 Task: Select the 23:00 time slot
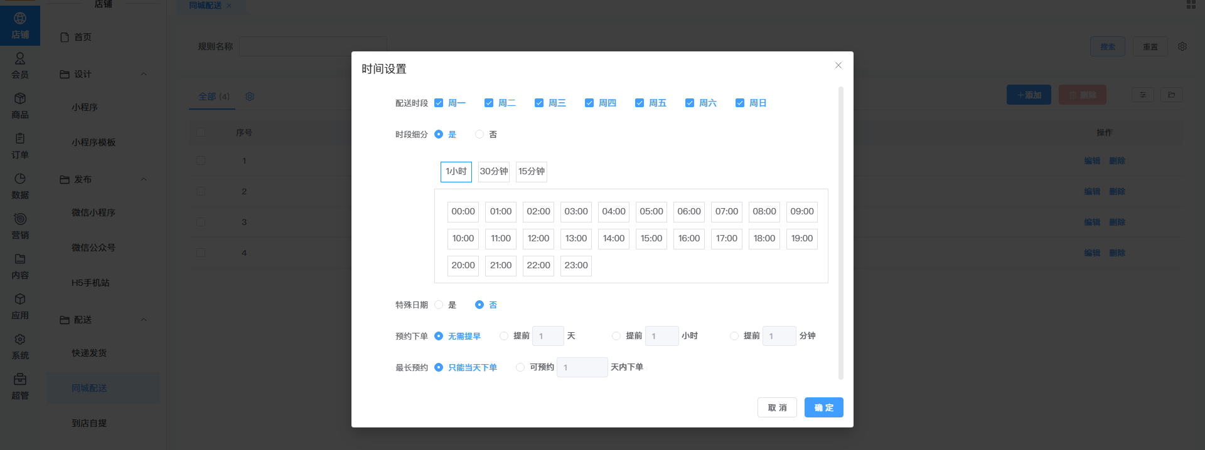click(x=576, y=266)
